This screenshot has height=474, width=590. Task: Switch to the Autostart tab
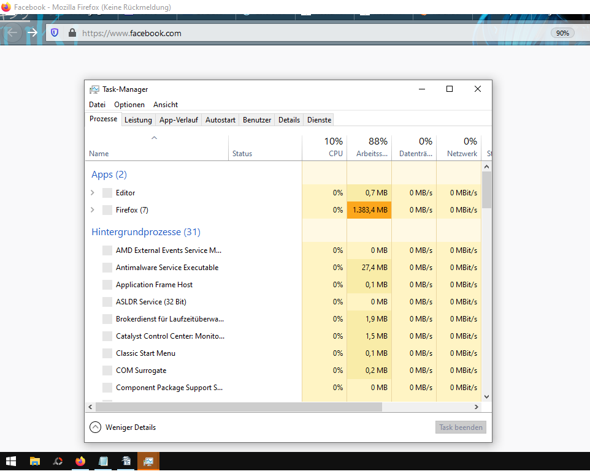[220, 120]
